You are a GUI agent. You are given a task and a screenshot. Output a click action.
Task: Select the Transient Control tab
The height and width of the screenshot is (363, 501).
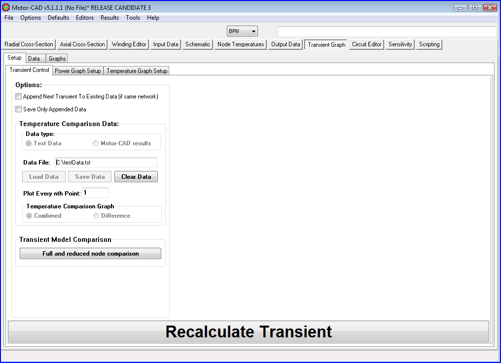[x=29, y=70]
